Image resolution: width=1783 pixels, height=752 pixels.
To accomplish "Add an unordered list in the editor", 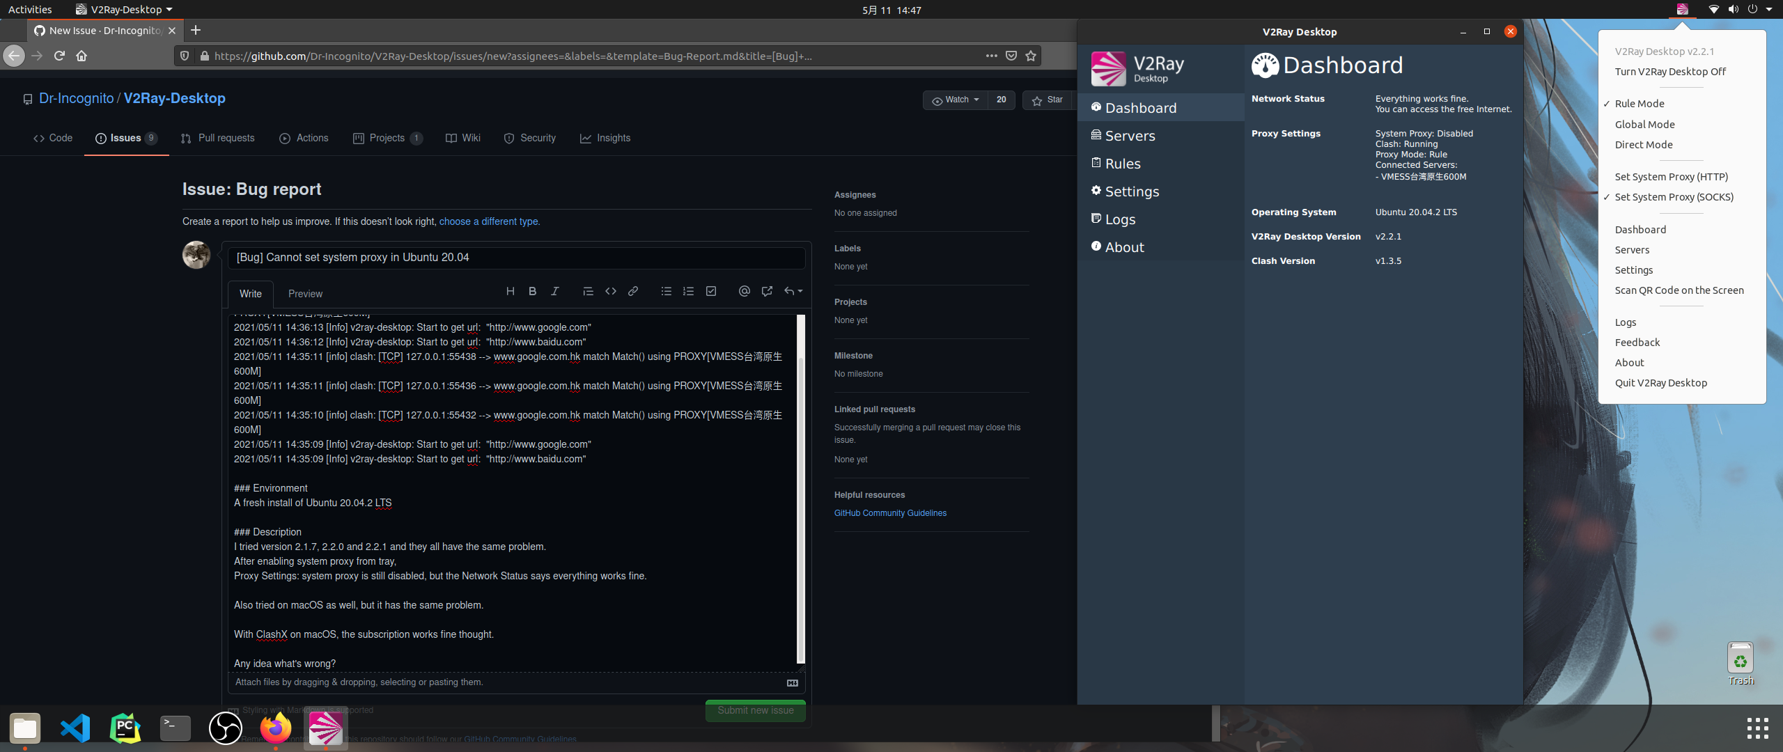I will (666, 291).
